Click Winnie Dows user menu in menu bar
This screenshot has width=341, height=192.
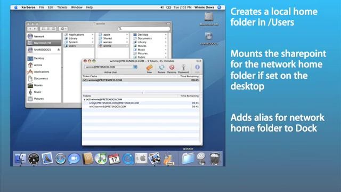pos(204,7)
